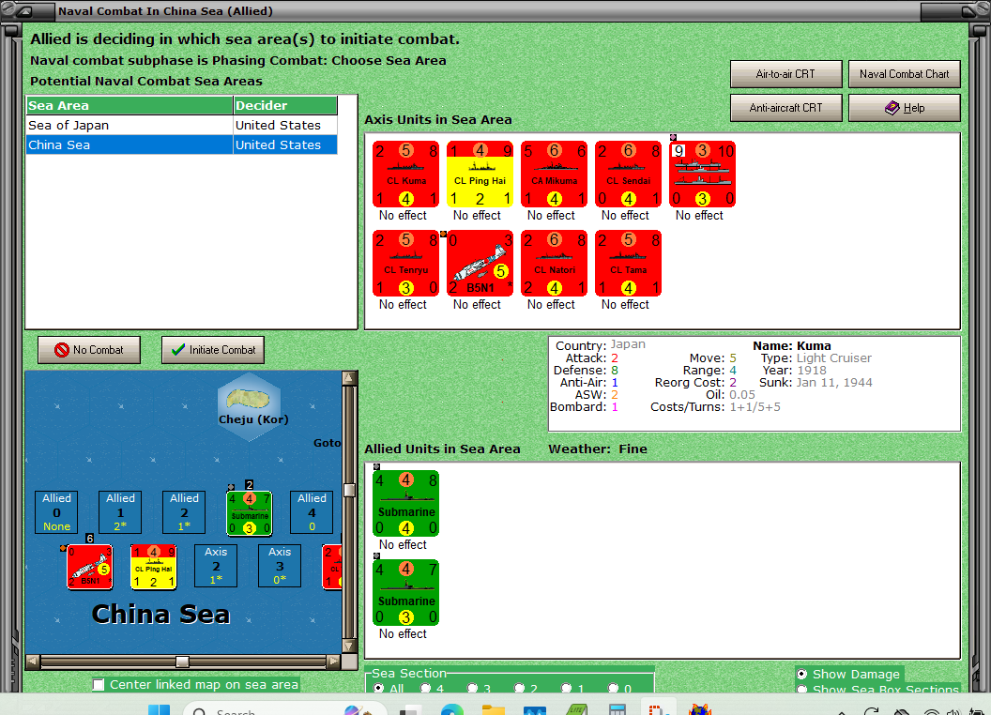Click the Allied 0 sea box section
991x715 pixels.
click(57, 512)
